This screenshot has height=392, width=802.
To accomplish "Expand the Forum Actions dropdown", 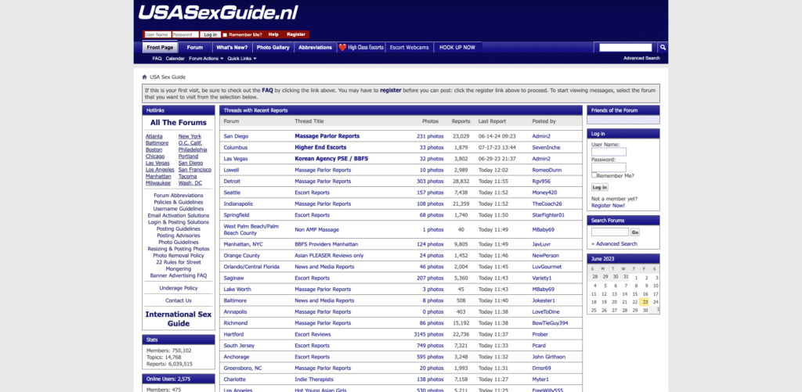I will (x=206, y=58).
